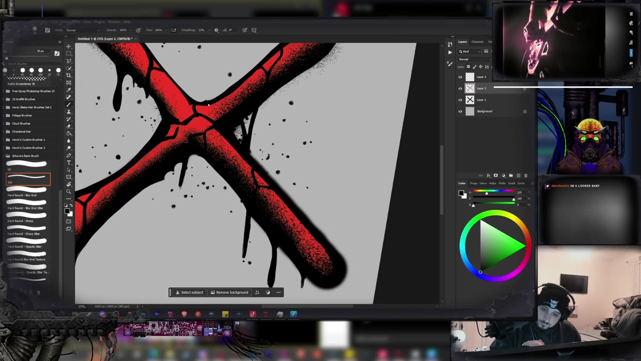Image resolution: width=641 pixels, height=361 pixels.
Task: Open the smoothing options gear
Action: click(216, 30)
